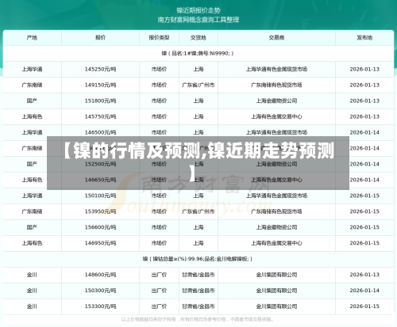The width and height of the screenshot is (397, 327).
Task: Click the 报价类型 column header
Action: pos(159,38)
